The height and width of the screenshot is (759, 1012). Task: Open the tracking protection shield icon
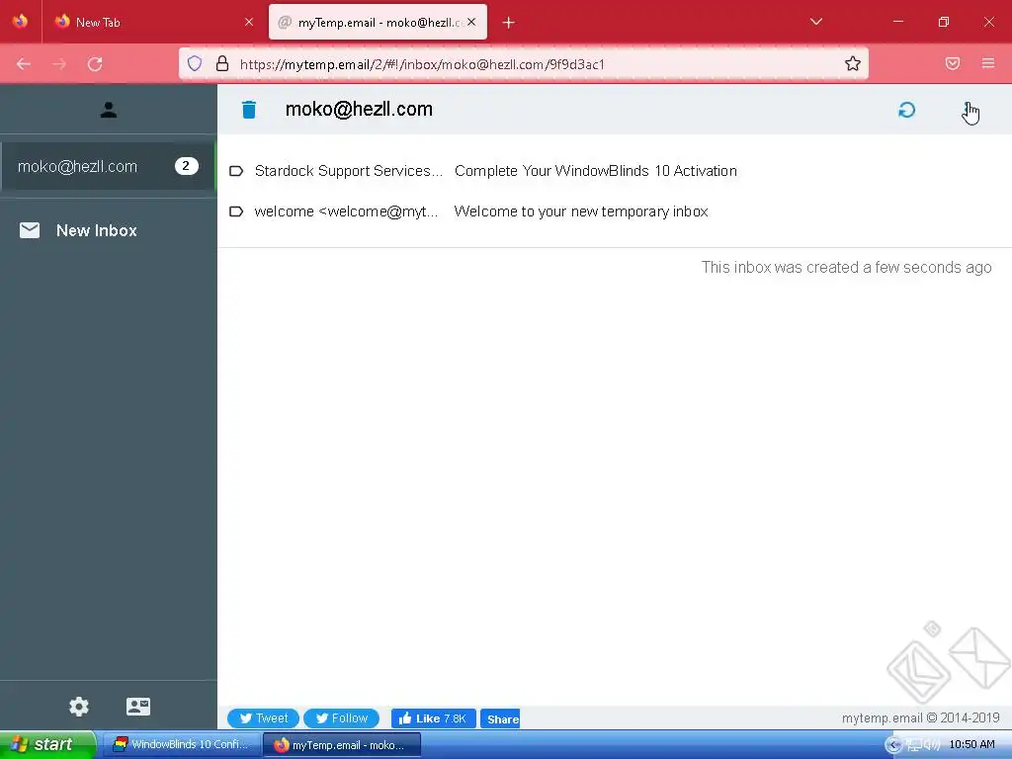point(195,63)
